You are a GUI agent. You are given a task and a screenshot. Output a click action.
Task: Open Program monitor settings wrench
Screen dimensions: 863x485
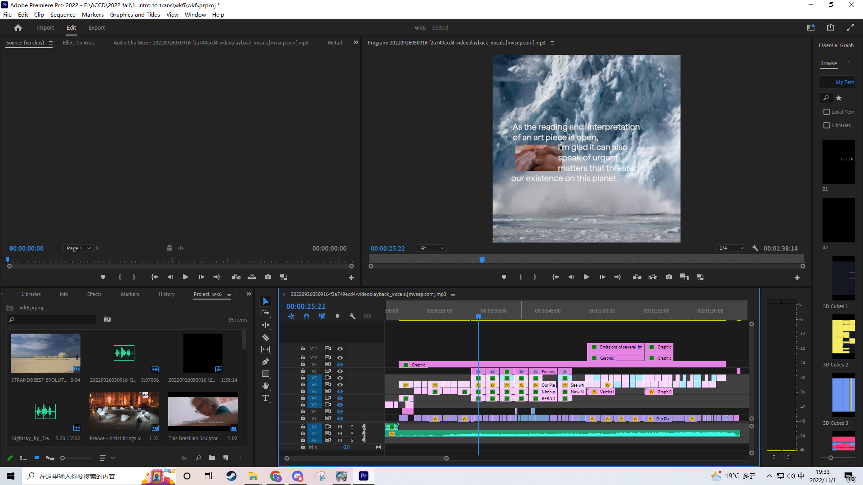[755, 248]
